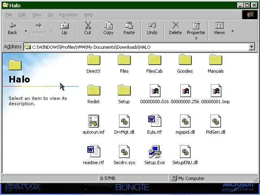The width and height of the screenshot is (260, 195).
Task: Click the Windows logo throbber icon
Action: [250, 15]
